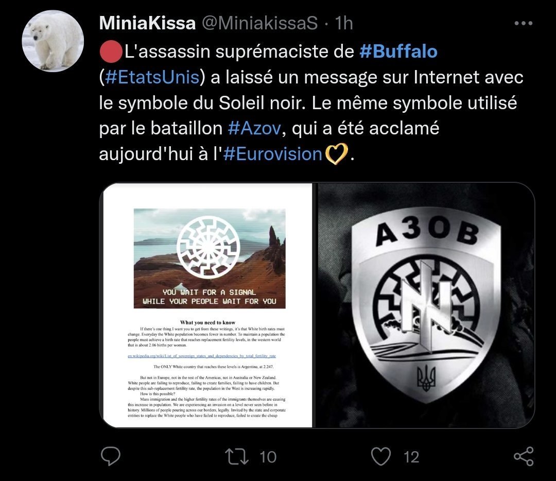Click the 1h timestamp
Viewport: 556px width, 481px height.
click(x=343, y=24)
